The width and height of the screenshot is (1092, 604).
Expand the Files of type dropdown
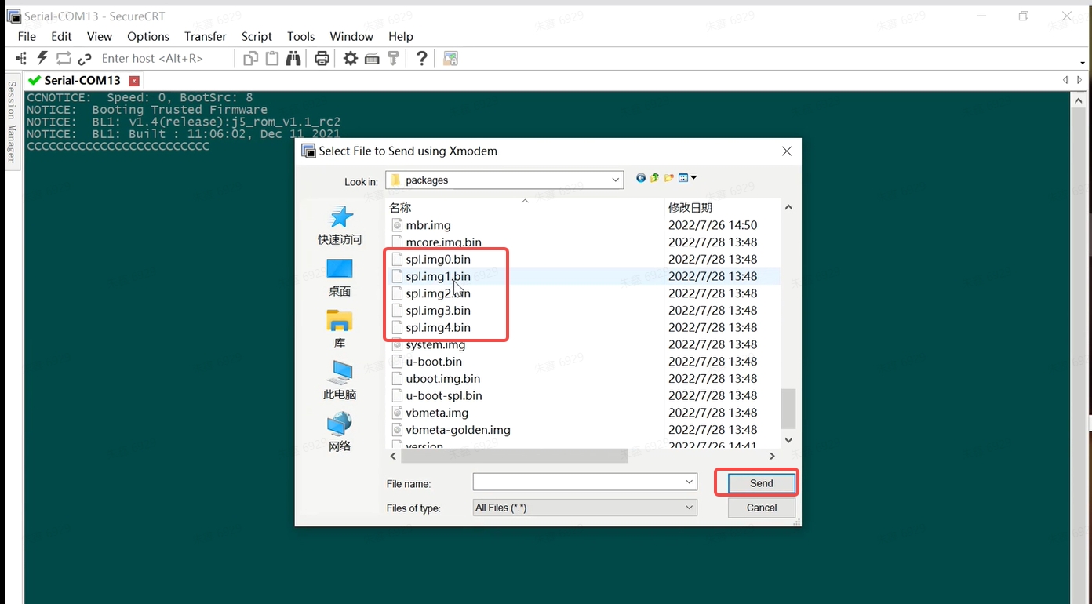click(689, 508)
